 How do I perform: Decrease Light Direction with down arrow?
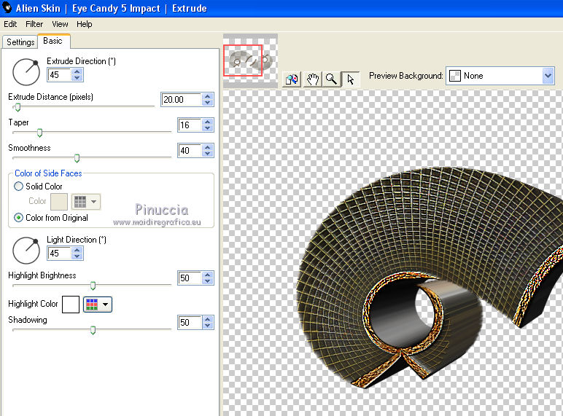click(x=77, y=256)
